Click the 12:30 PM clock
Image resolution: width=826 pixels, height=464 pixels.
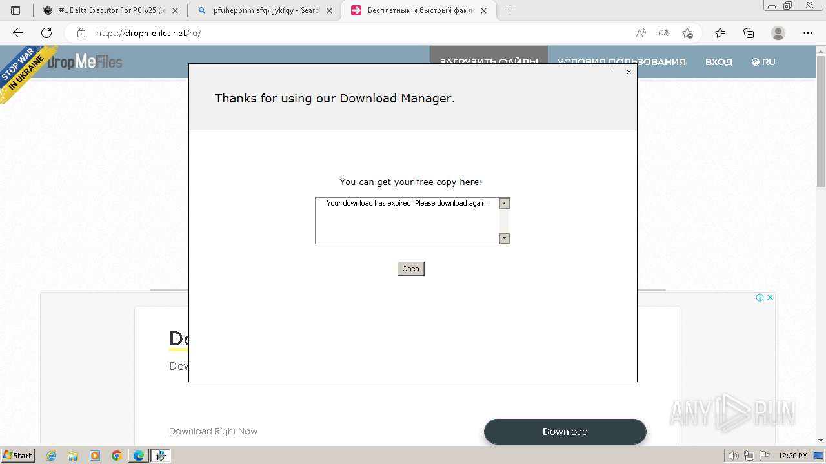793,456
